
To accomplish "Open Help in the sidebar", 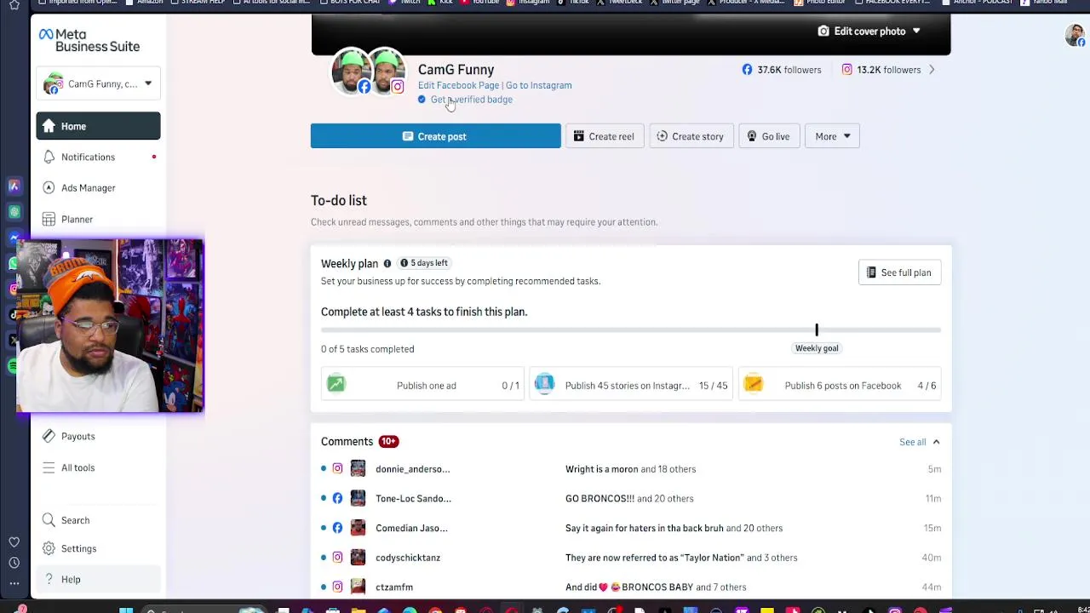I will tap(98, 579).
